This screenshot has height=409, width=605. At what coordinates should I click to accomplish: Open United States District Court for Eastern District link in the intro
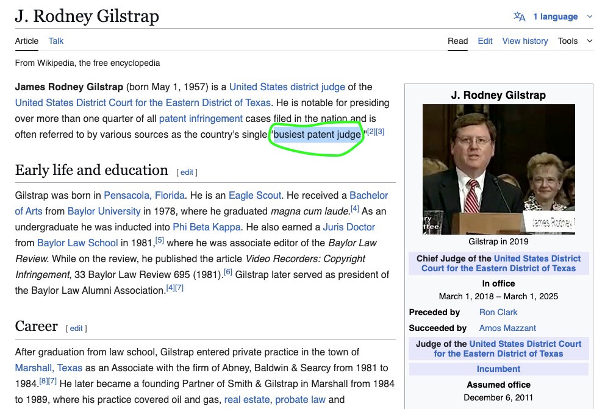pos(143,102)
